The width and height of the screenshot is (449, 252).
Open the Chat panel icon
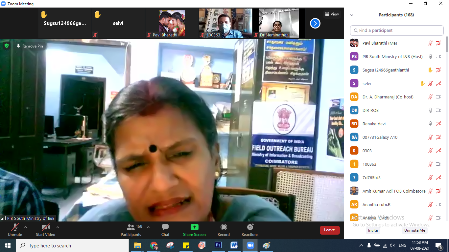pyautogui.click(x=165, y=227)
